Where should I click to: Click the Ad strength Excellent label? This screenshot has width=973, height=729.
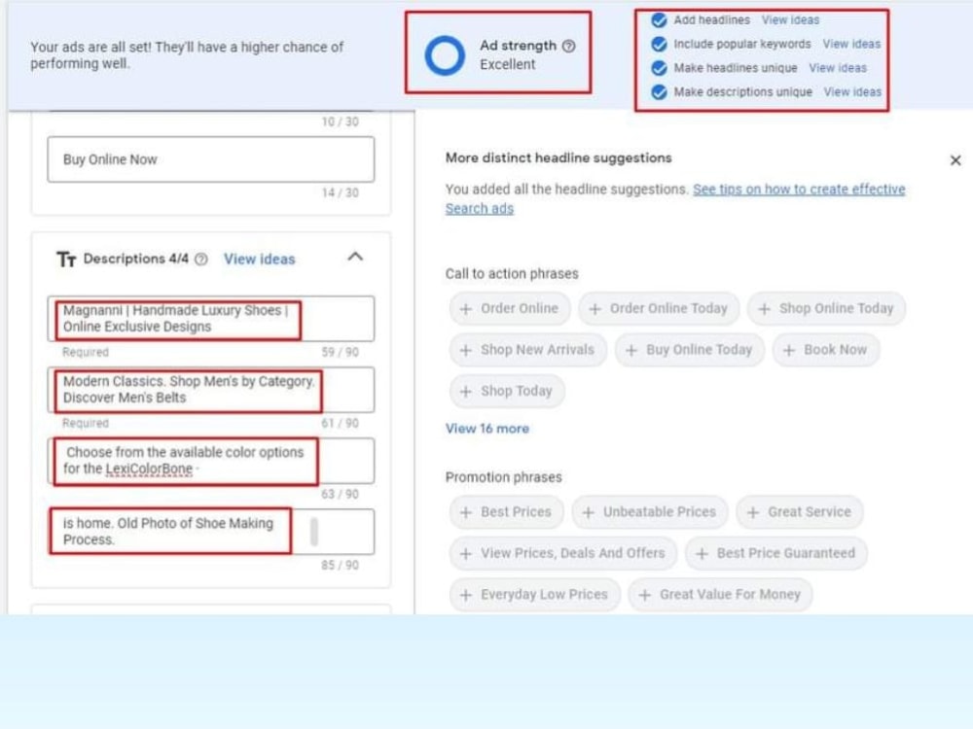508,64
